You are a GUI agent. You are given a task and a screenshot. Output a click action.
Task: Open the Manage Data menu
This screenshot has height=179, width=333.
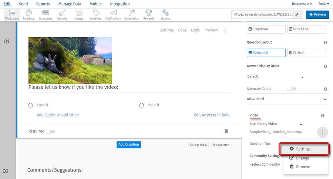click(70, 4)
